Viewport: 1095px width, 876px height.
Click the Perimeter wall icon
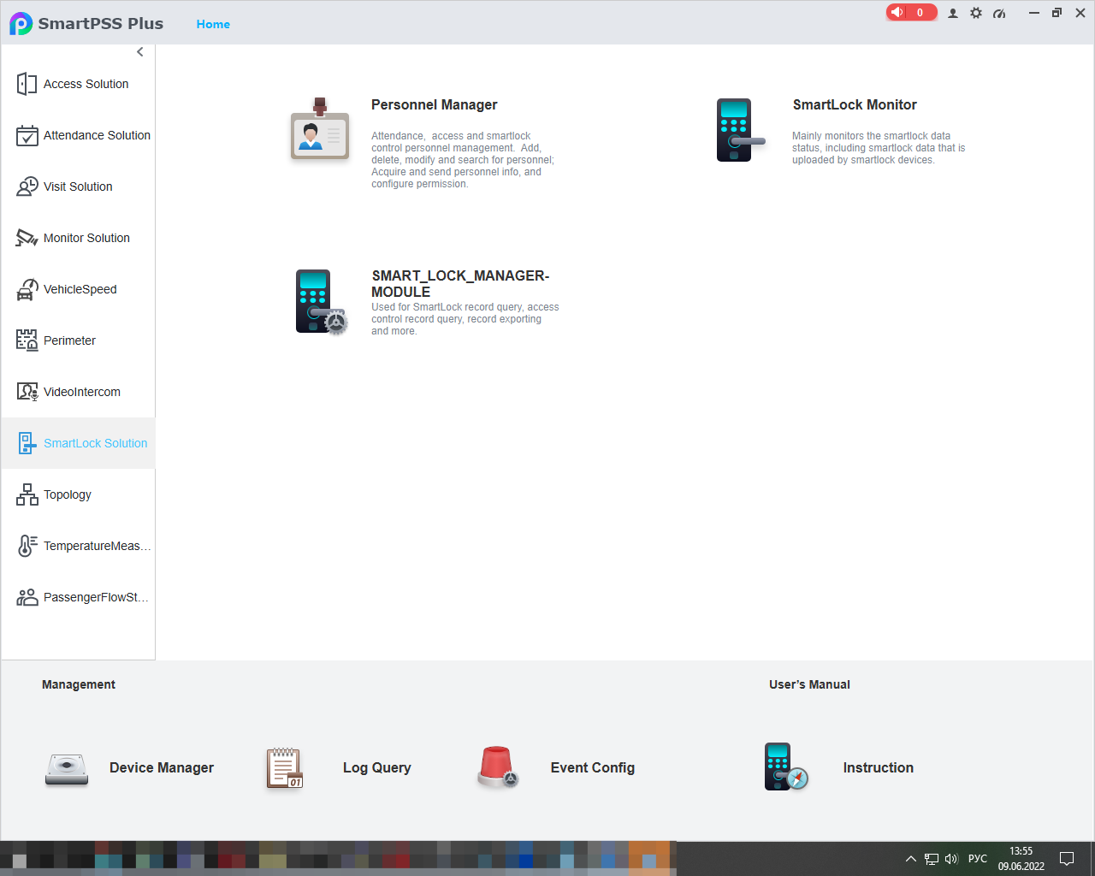(27, 340)
